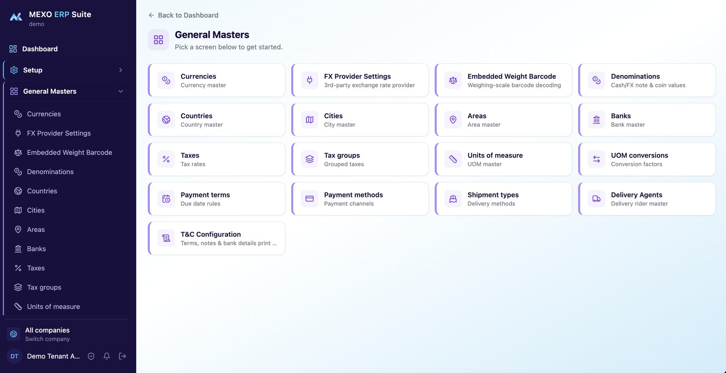Screen dimensions: 726x373
Task: Click the Demo Tenant A... user name
Action: tap(54, 356)
